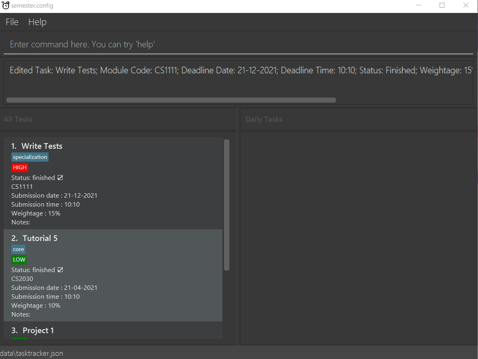Click 'Submission time : 10:10' under Tutorial 5
Image resolution: width=478 pixels, height=359 pixels.
coord(45,296)
